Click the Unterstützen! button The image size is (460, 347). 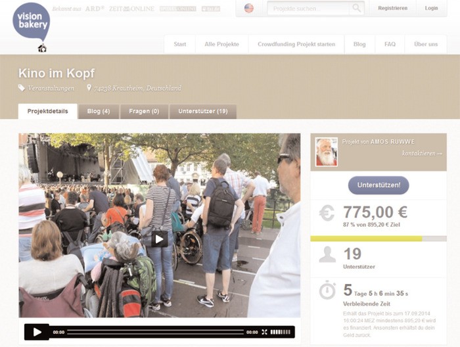point(379,185)
